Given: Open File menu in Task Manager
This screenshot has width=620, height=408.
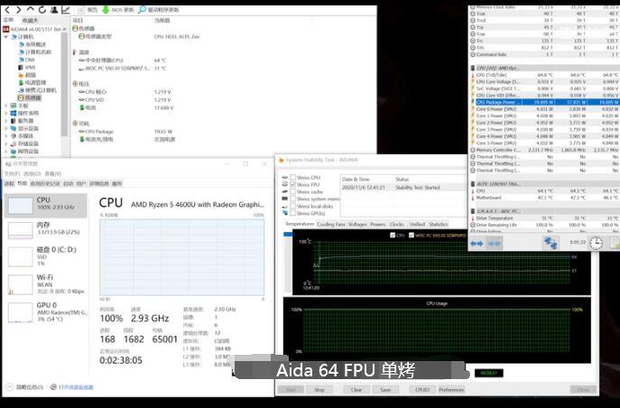Looking at the screenshot, I should tap(12, 173).
